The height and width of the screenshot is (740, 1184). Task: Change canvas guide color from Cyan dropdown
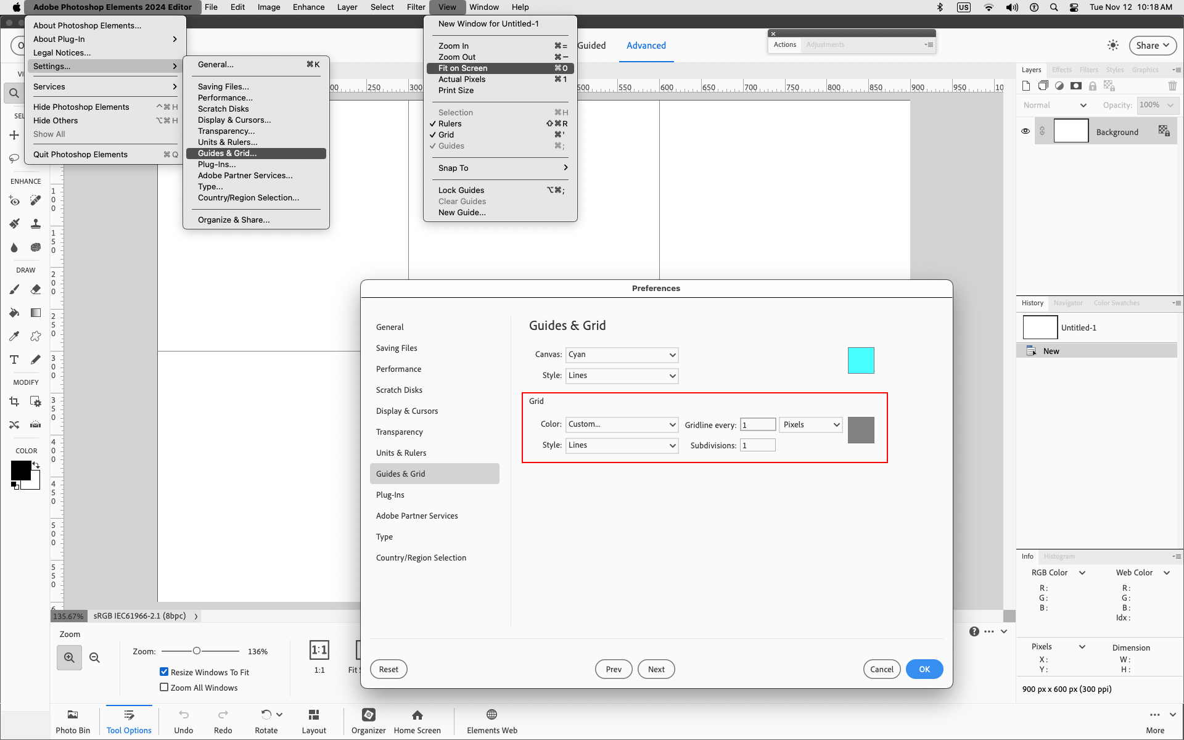[x=622, y=355]
